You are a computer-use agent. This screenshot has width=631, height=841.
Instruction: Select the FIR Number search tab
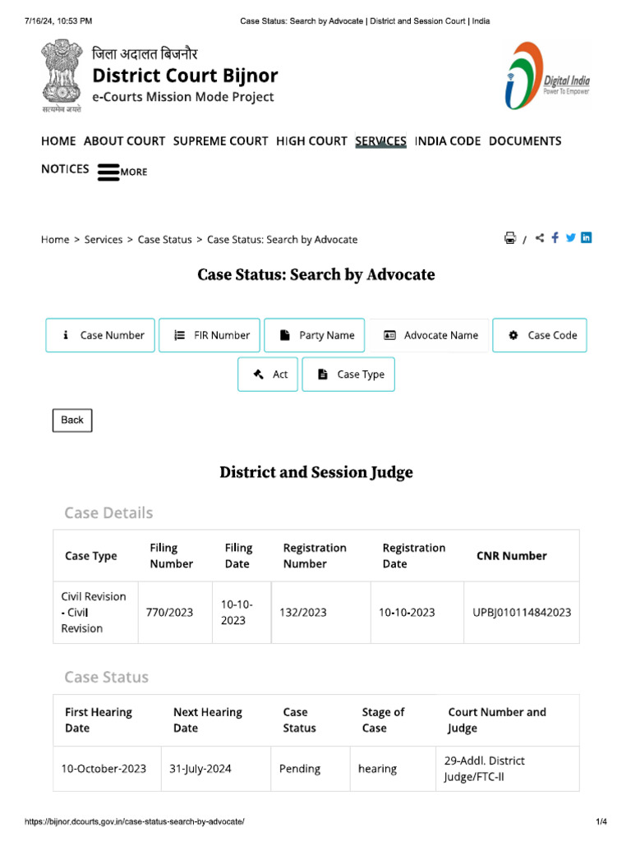210,335
